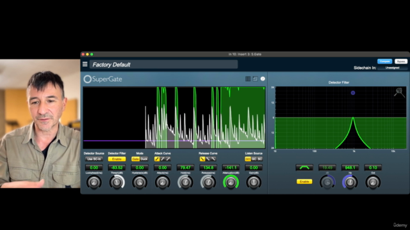Click the Threshold knob
The width and height of the screenshot is (410, 230).
117,182
